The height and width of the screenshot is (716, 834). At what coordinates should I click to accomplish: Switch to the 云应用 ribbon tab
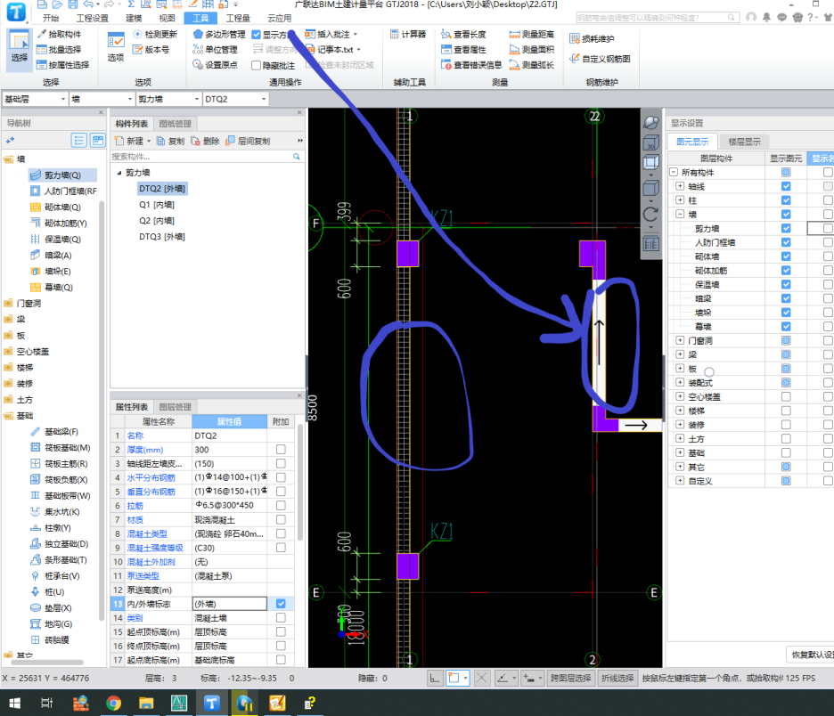point(279,18)
